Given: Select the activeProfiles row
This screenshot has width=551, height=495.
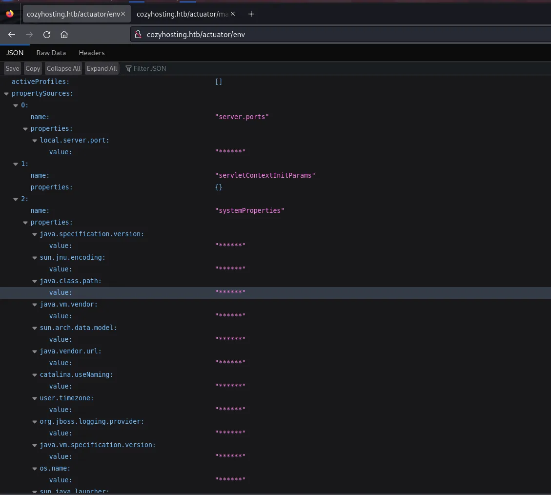Looking at the screenshot, I should pyautogui.click(x=275, y=82).
